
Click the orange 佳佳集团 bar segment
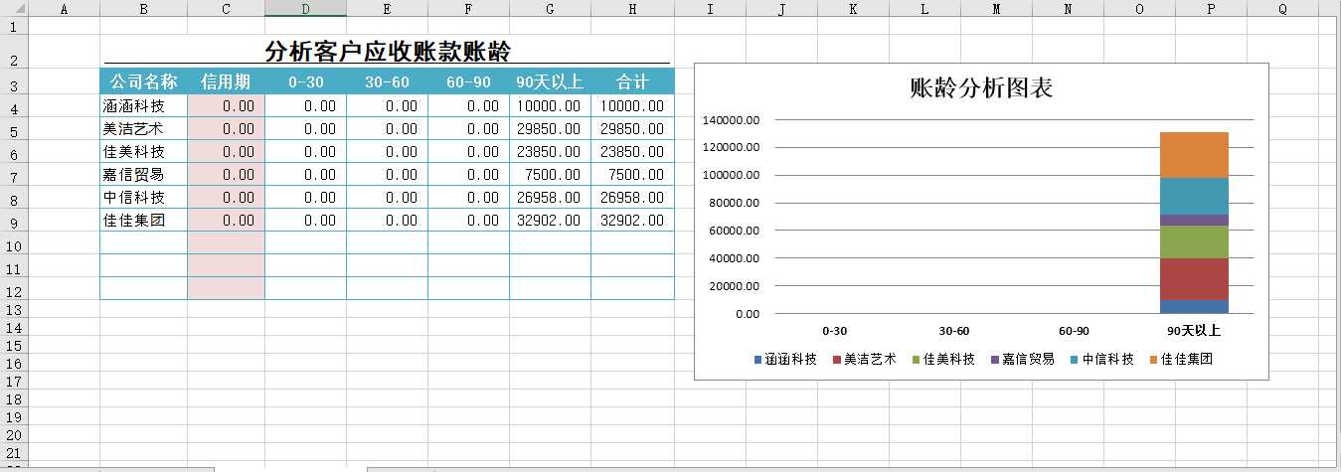[1194, 155]
